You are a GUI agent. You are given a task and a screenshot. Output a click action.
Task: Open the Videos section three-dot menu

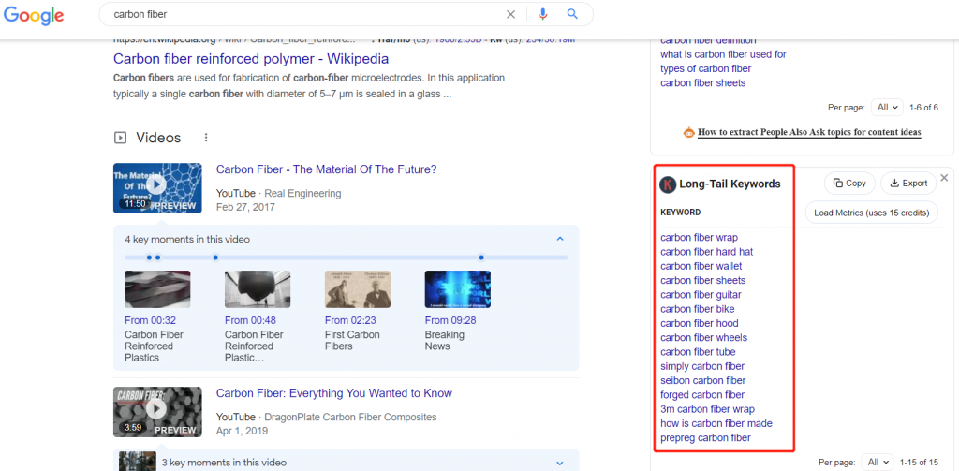click(x=204, y=138)
